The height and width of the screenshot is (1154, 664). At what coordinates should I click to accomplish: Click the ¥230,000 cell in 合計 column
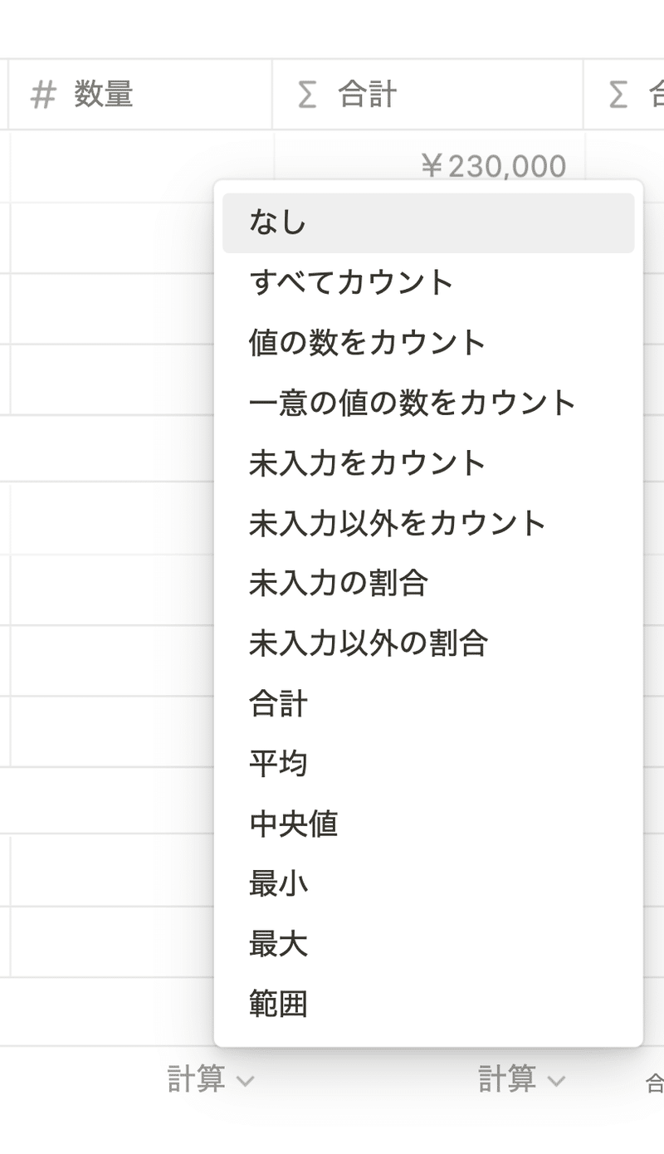pyautogui.click(x=493, y=167)
